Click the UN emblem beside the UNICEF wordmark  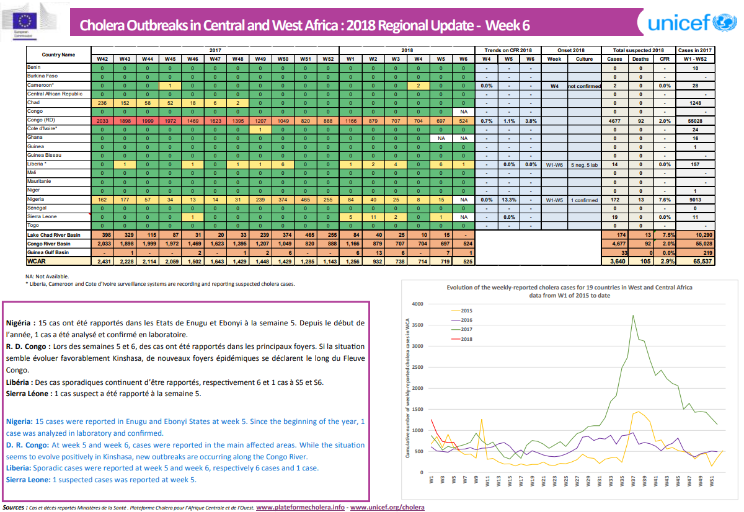[x=723, y=23]
